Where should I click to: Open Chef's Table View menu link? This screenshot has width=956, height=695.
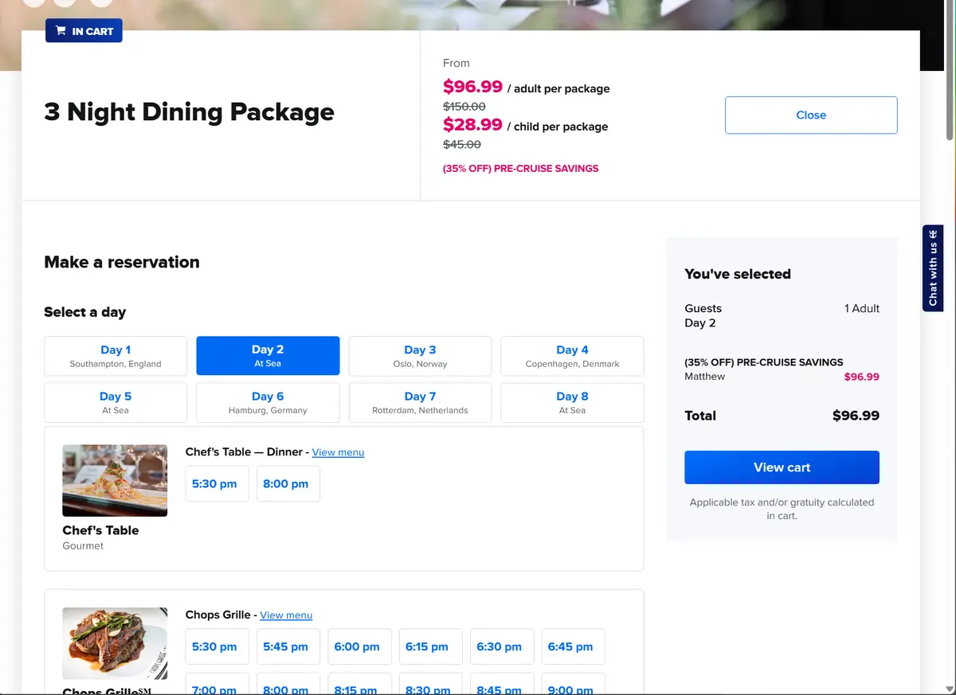[338, 452]
